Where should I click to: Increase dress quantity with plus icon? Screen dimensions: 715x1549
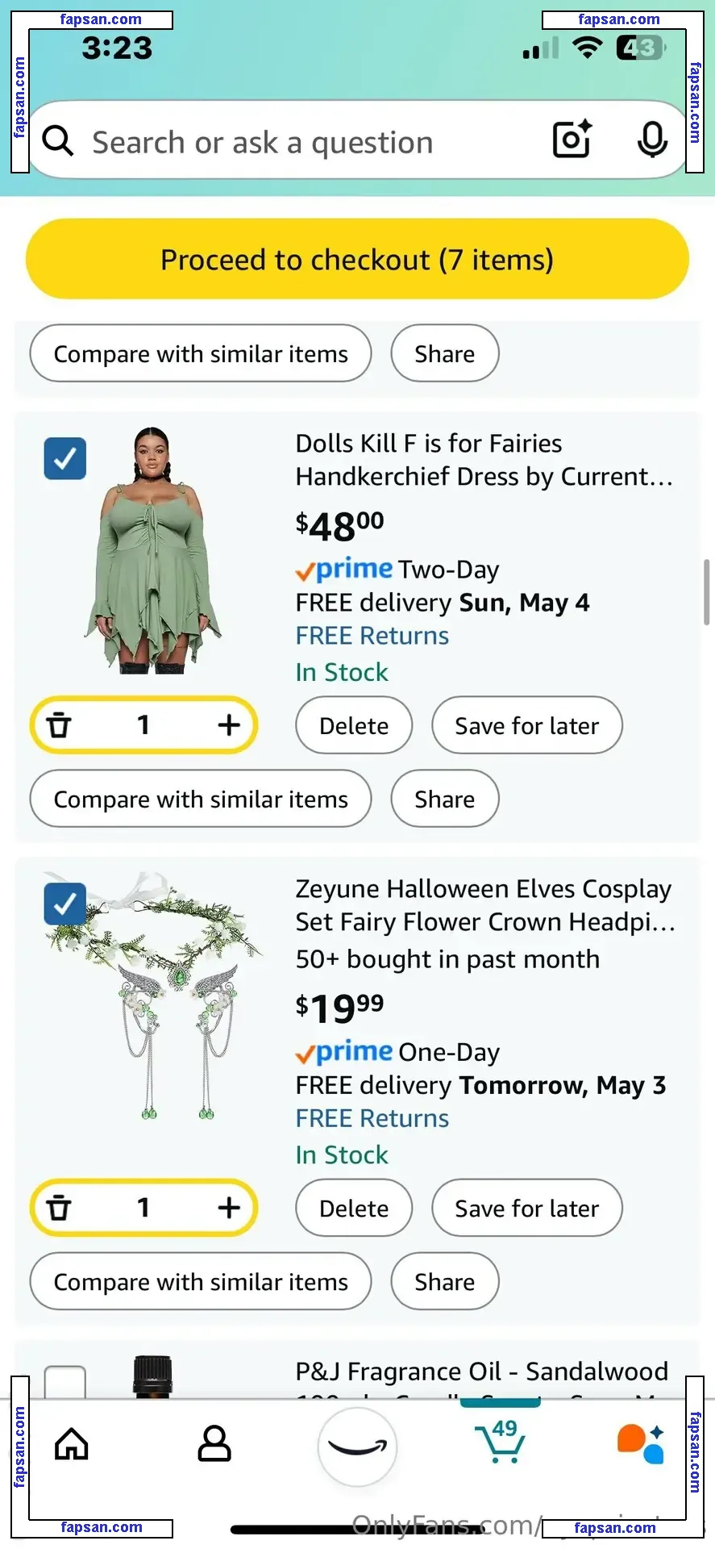(x=229, y=725)
